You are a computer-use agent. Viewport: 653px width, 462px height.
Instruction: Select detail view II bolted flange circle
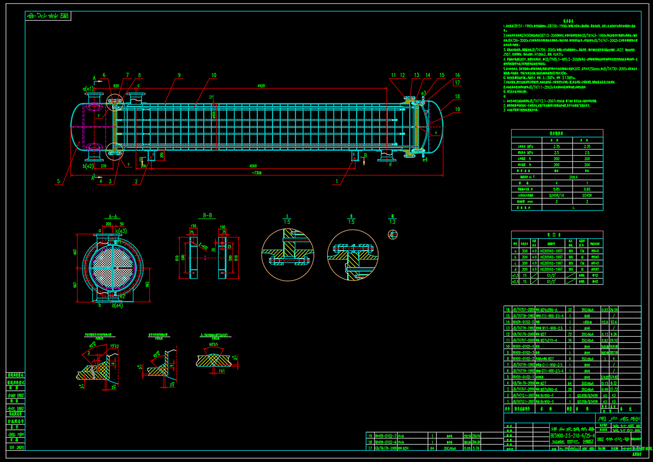tap(353, 255)
